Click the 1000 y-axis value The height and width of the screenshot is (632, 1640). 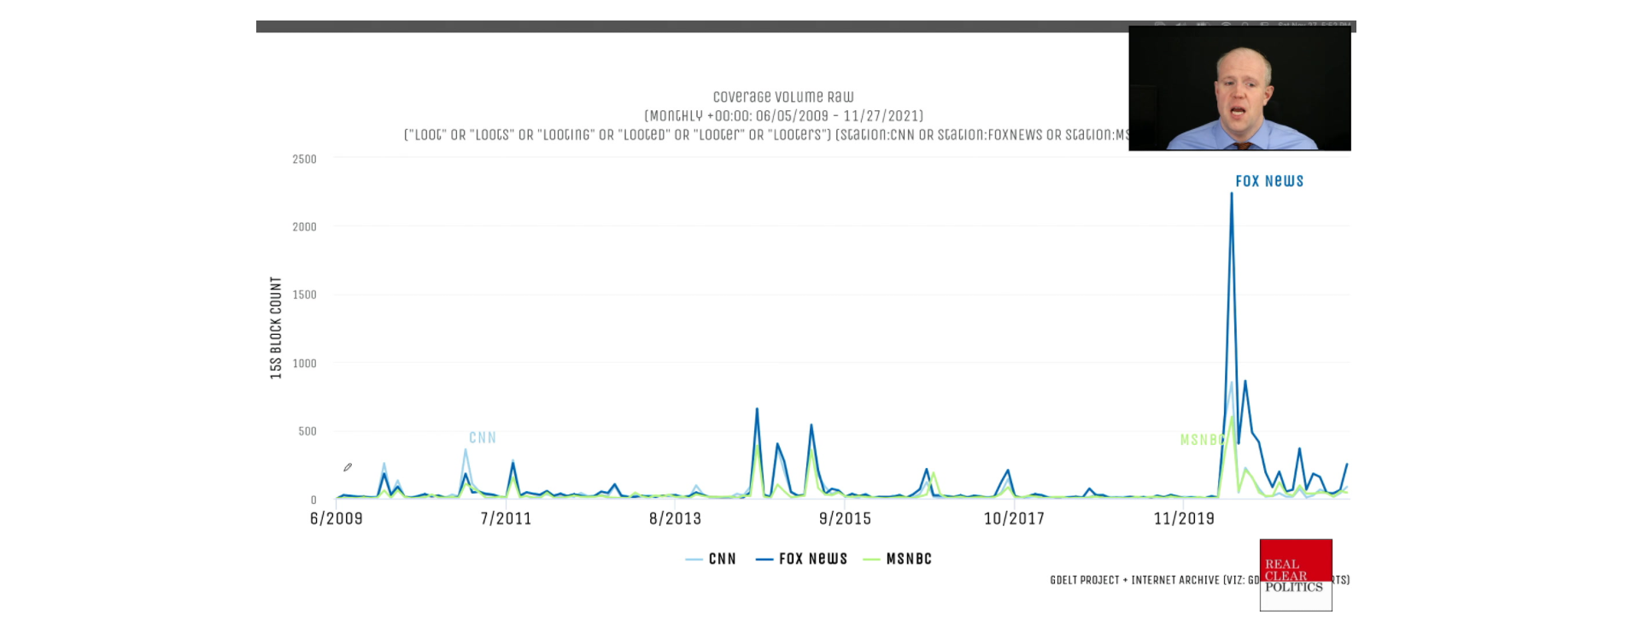coord(304,363)
